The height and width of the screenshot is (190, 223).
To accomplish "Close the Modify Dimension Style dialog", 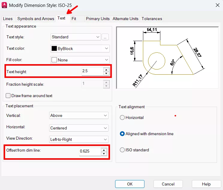I will click(217, 5).
